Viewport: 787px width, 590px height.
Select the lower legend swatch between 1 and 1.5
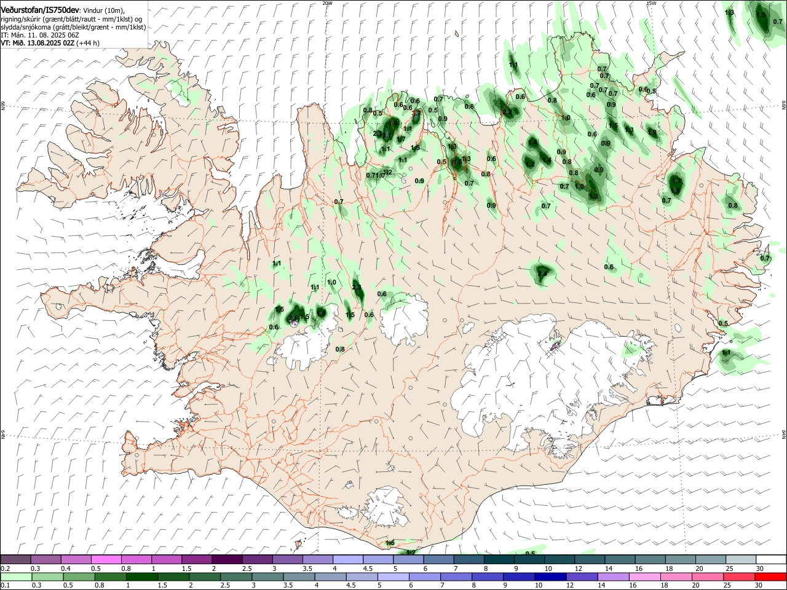(x=141, y=577)
